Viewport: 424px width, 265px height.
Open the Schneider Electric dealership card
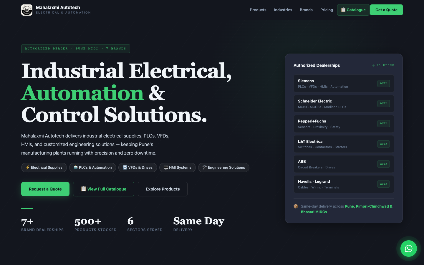coord(344,104)
